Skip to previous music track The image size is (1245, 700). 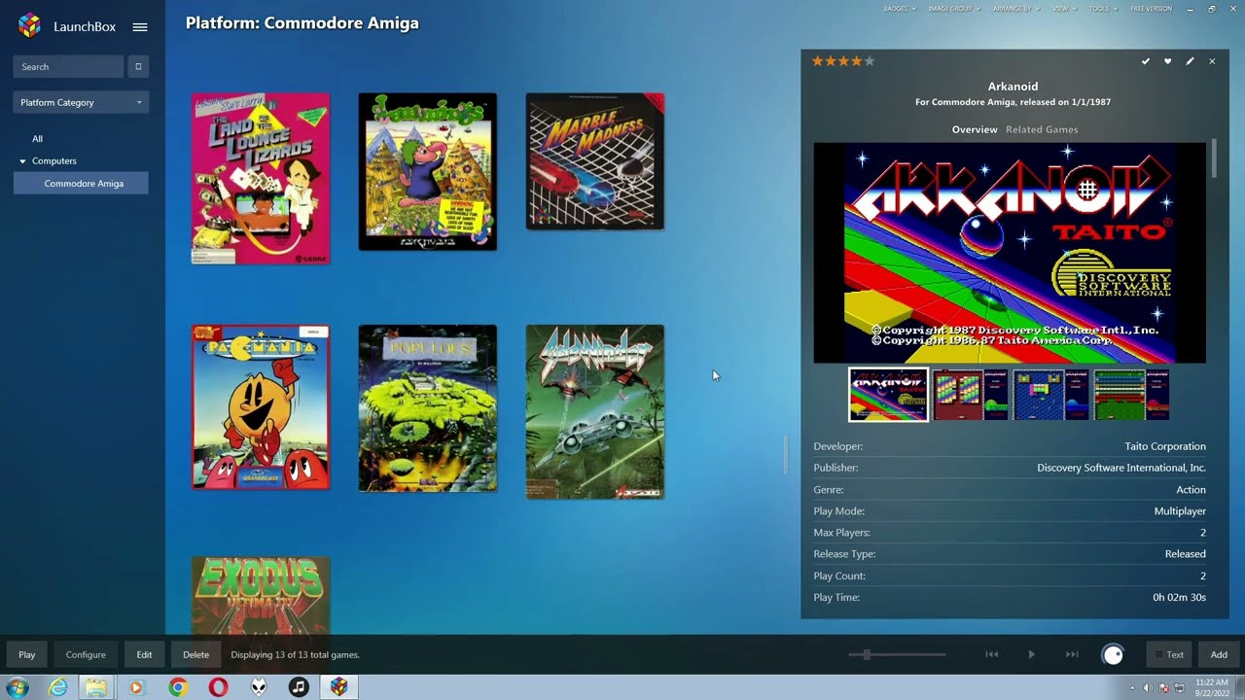coord(991,654)
